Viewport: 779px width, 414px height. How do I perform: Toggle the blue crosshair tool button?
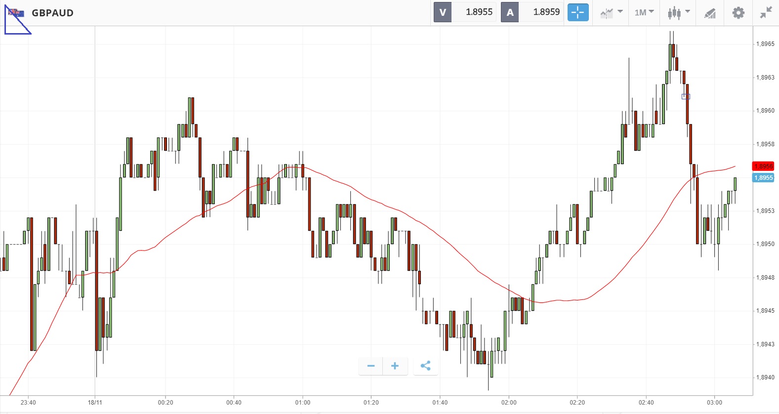point(577,12)
